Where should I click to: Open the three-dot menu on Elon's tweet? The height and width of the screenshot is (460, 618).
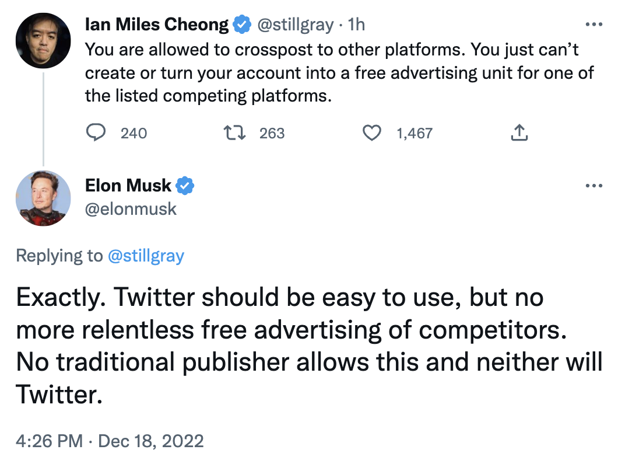pyautogui.click(x=594, y=186)
